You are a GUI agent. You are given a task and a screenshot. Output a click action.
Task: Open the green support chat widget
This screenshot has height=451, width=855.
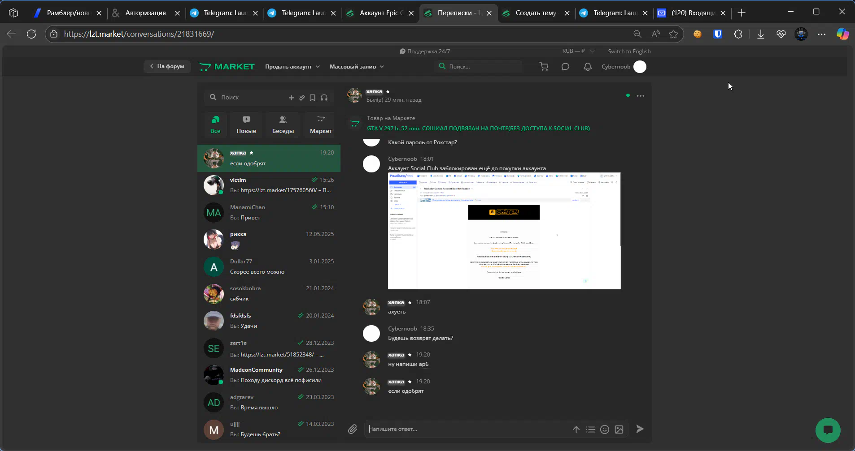[x=828, y=430]
